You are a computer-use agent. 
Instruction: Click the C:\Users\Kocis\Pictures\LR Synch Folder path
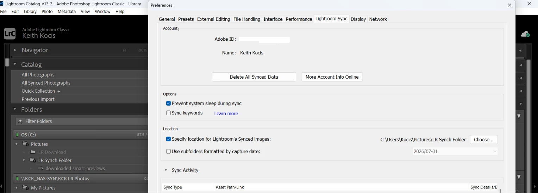[423, 139]
